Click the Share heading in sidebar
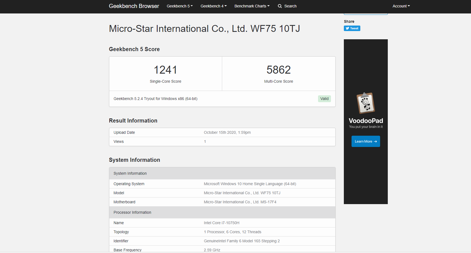 pos(349,21)
